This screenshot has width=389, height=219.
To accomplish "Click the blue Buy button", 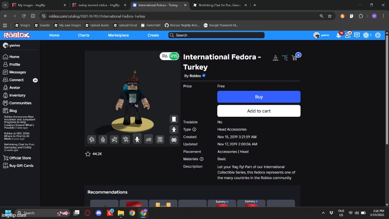I will pos(258,97).
